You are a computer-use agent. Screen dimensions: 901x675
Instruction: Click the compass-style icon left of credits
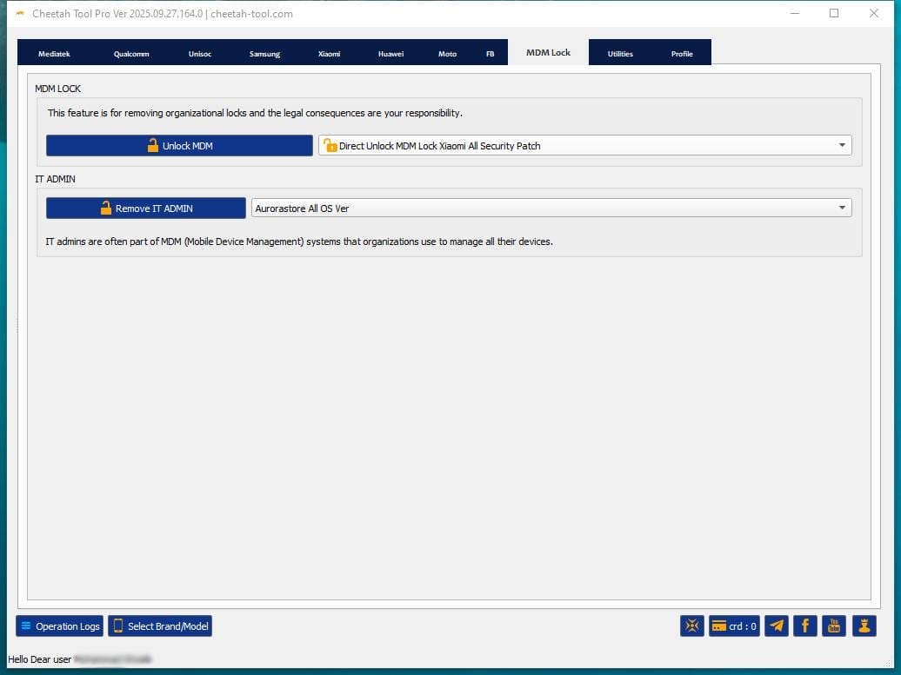pyautogui.click(x=691, y=625)
